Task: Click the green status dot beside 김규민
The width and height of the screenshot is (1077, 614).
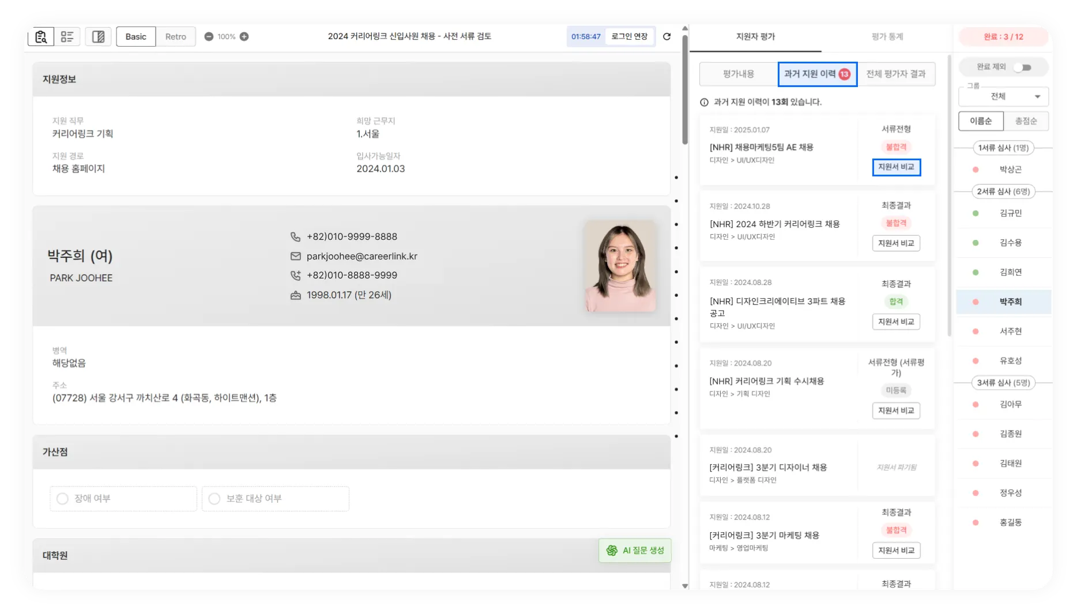Action: pos(976,213)
